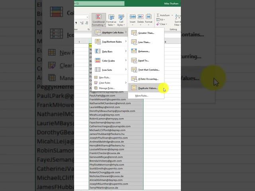The height and width of the screenshot is (191, 255).
Task: Open Cell Styles gallery
Action: click(121, 20)
